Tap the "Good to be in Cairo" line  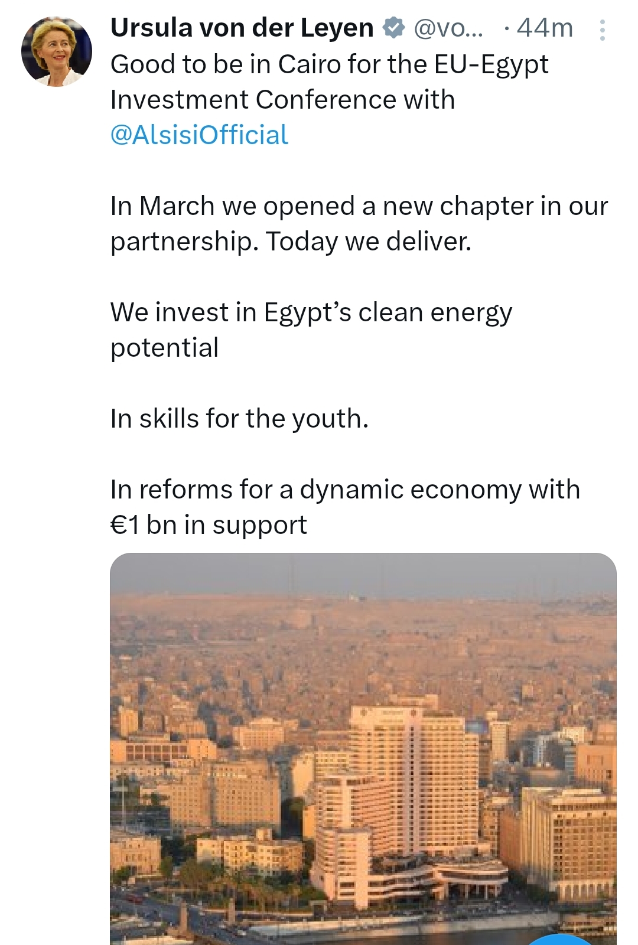click(x=329, y=64)
